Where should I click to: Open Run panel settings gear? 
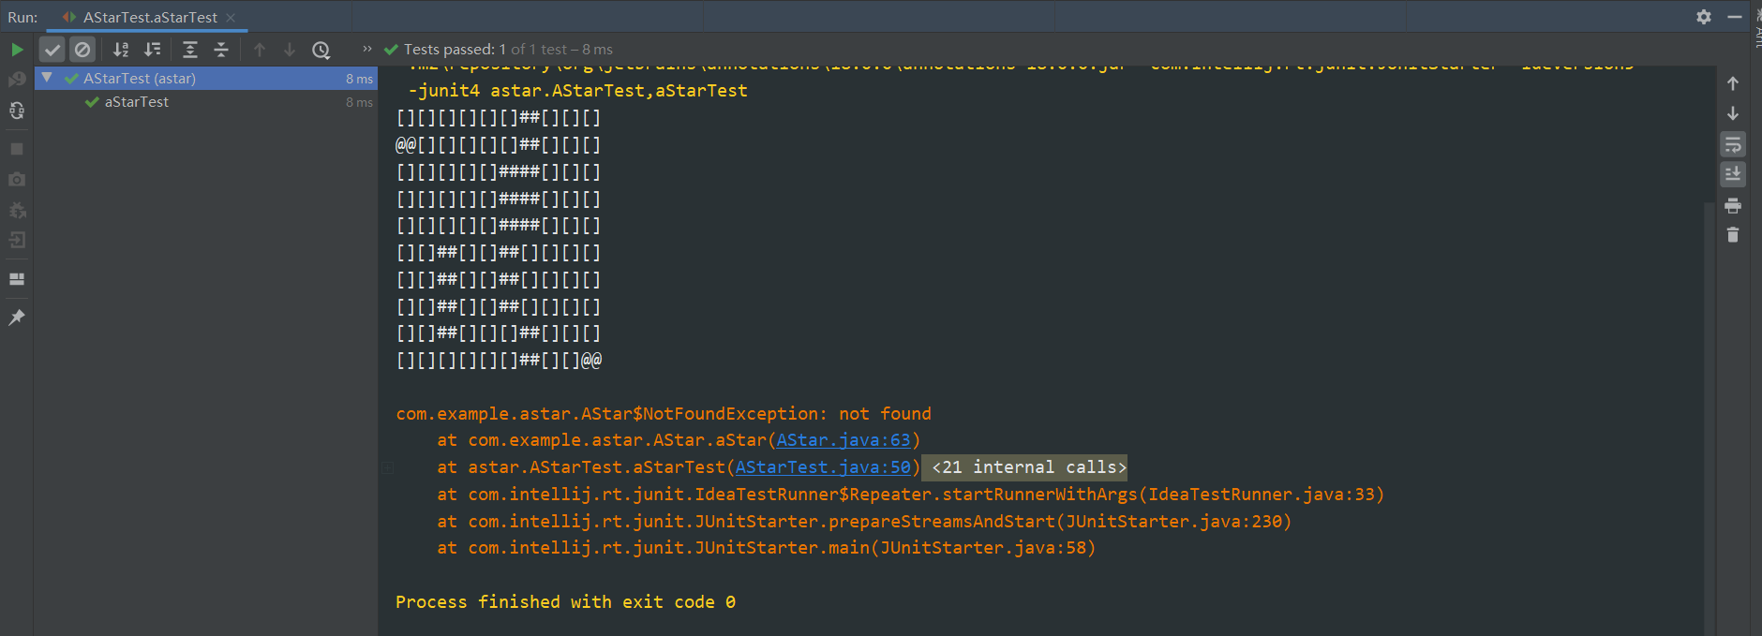click(x=1704, y=17)
